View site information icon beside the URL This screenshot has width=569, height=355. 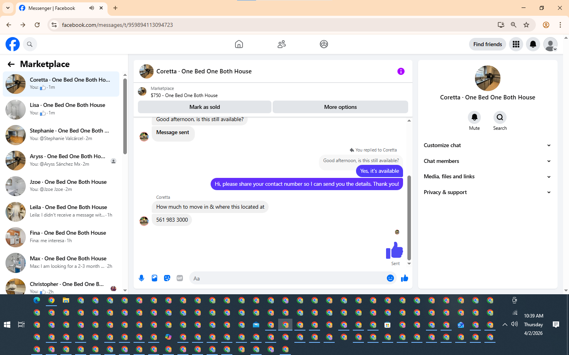tap(54, 25)
